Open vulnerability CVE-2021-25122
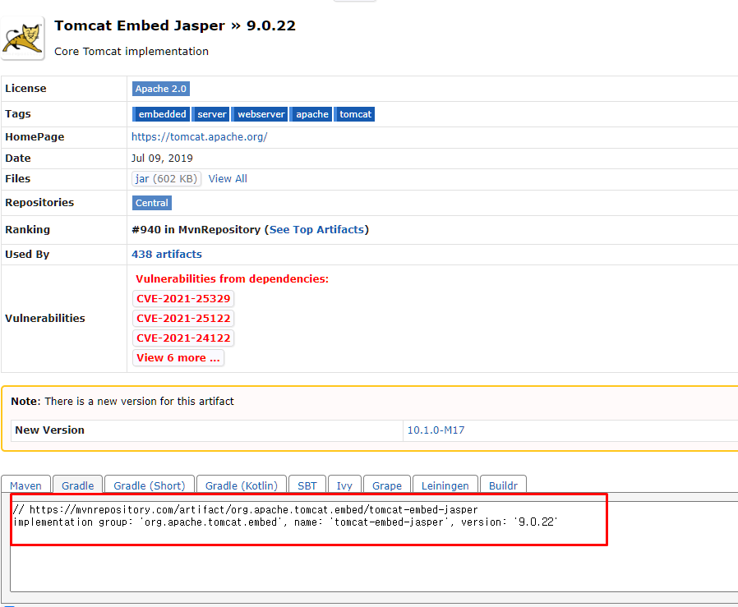 tap(183, 319)
